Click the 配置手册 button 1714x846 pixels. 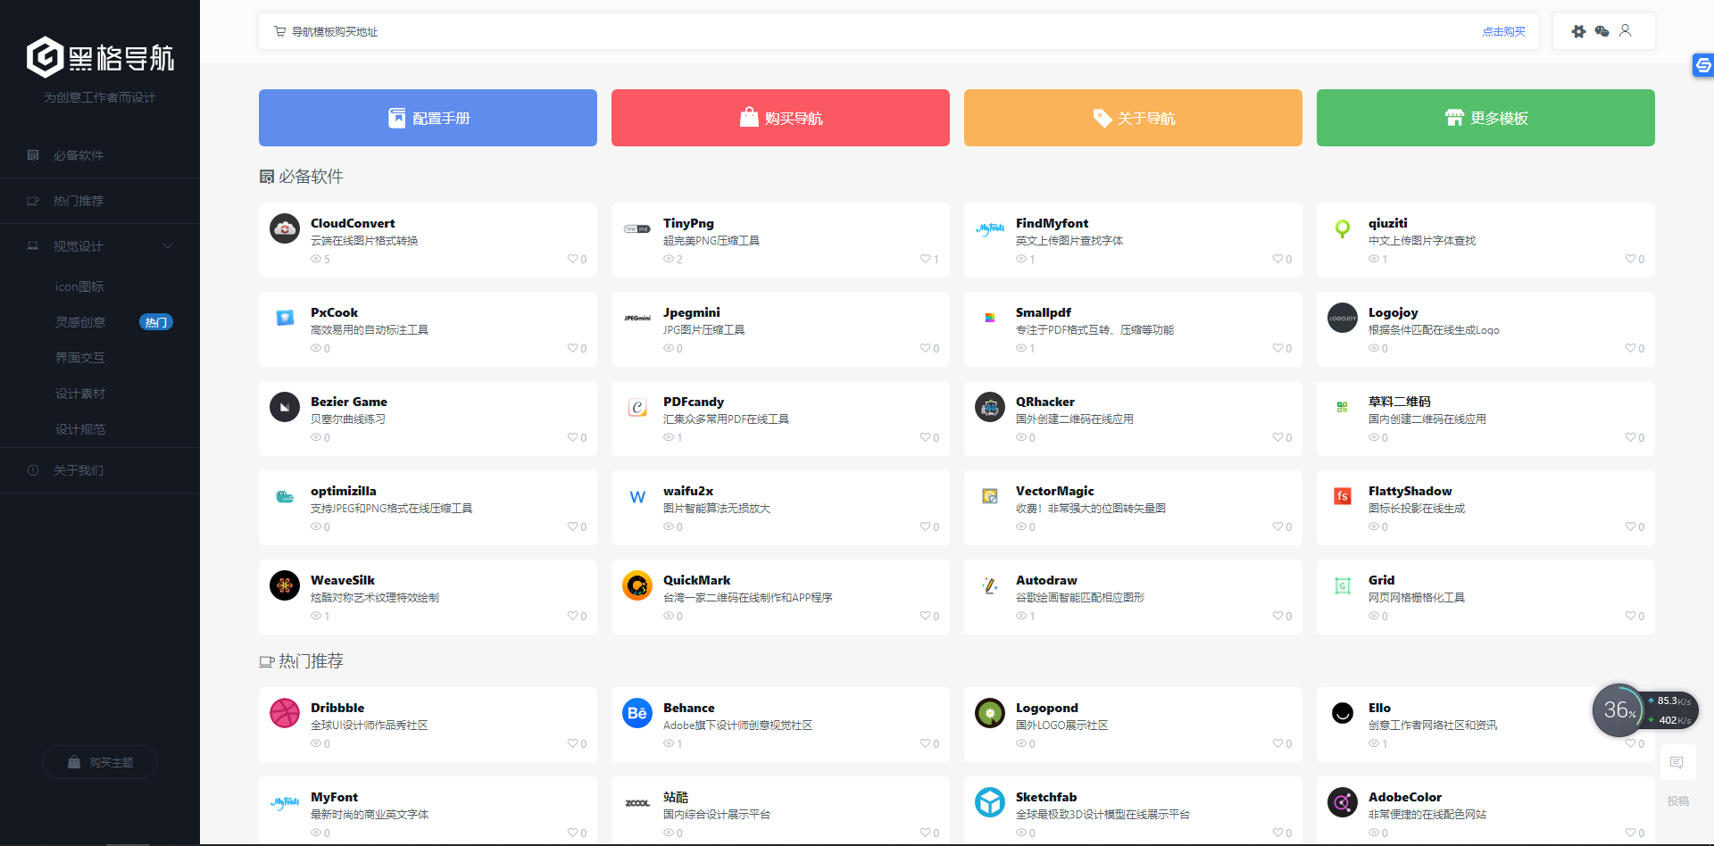[428, 117]
